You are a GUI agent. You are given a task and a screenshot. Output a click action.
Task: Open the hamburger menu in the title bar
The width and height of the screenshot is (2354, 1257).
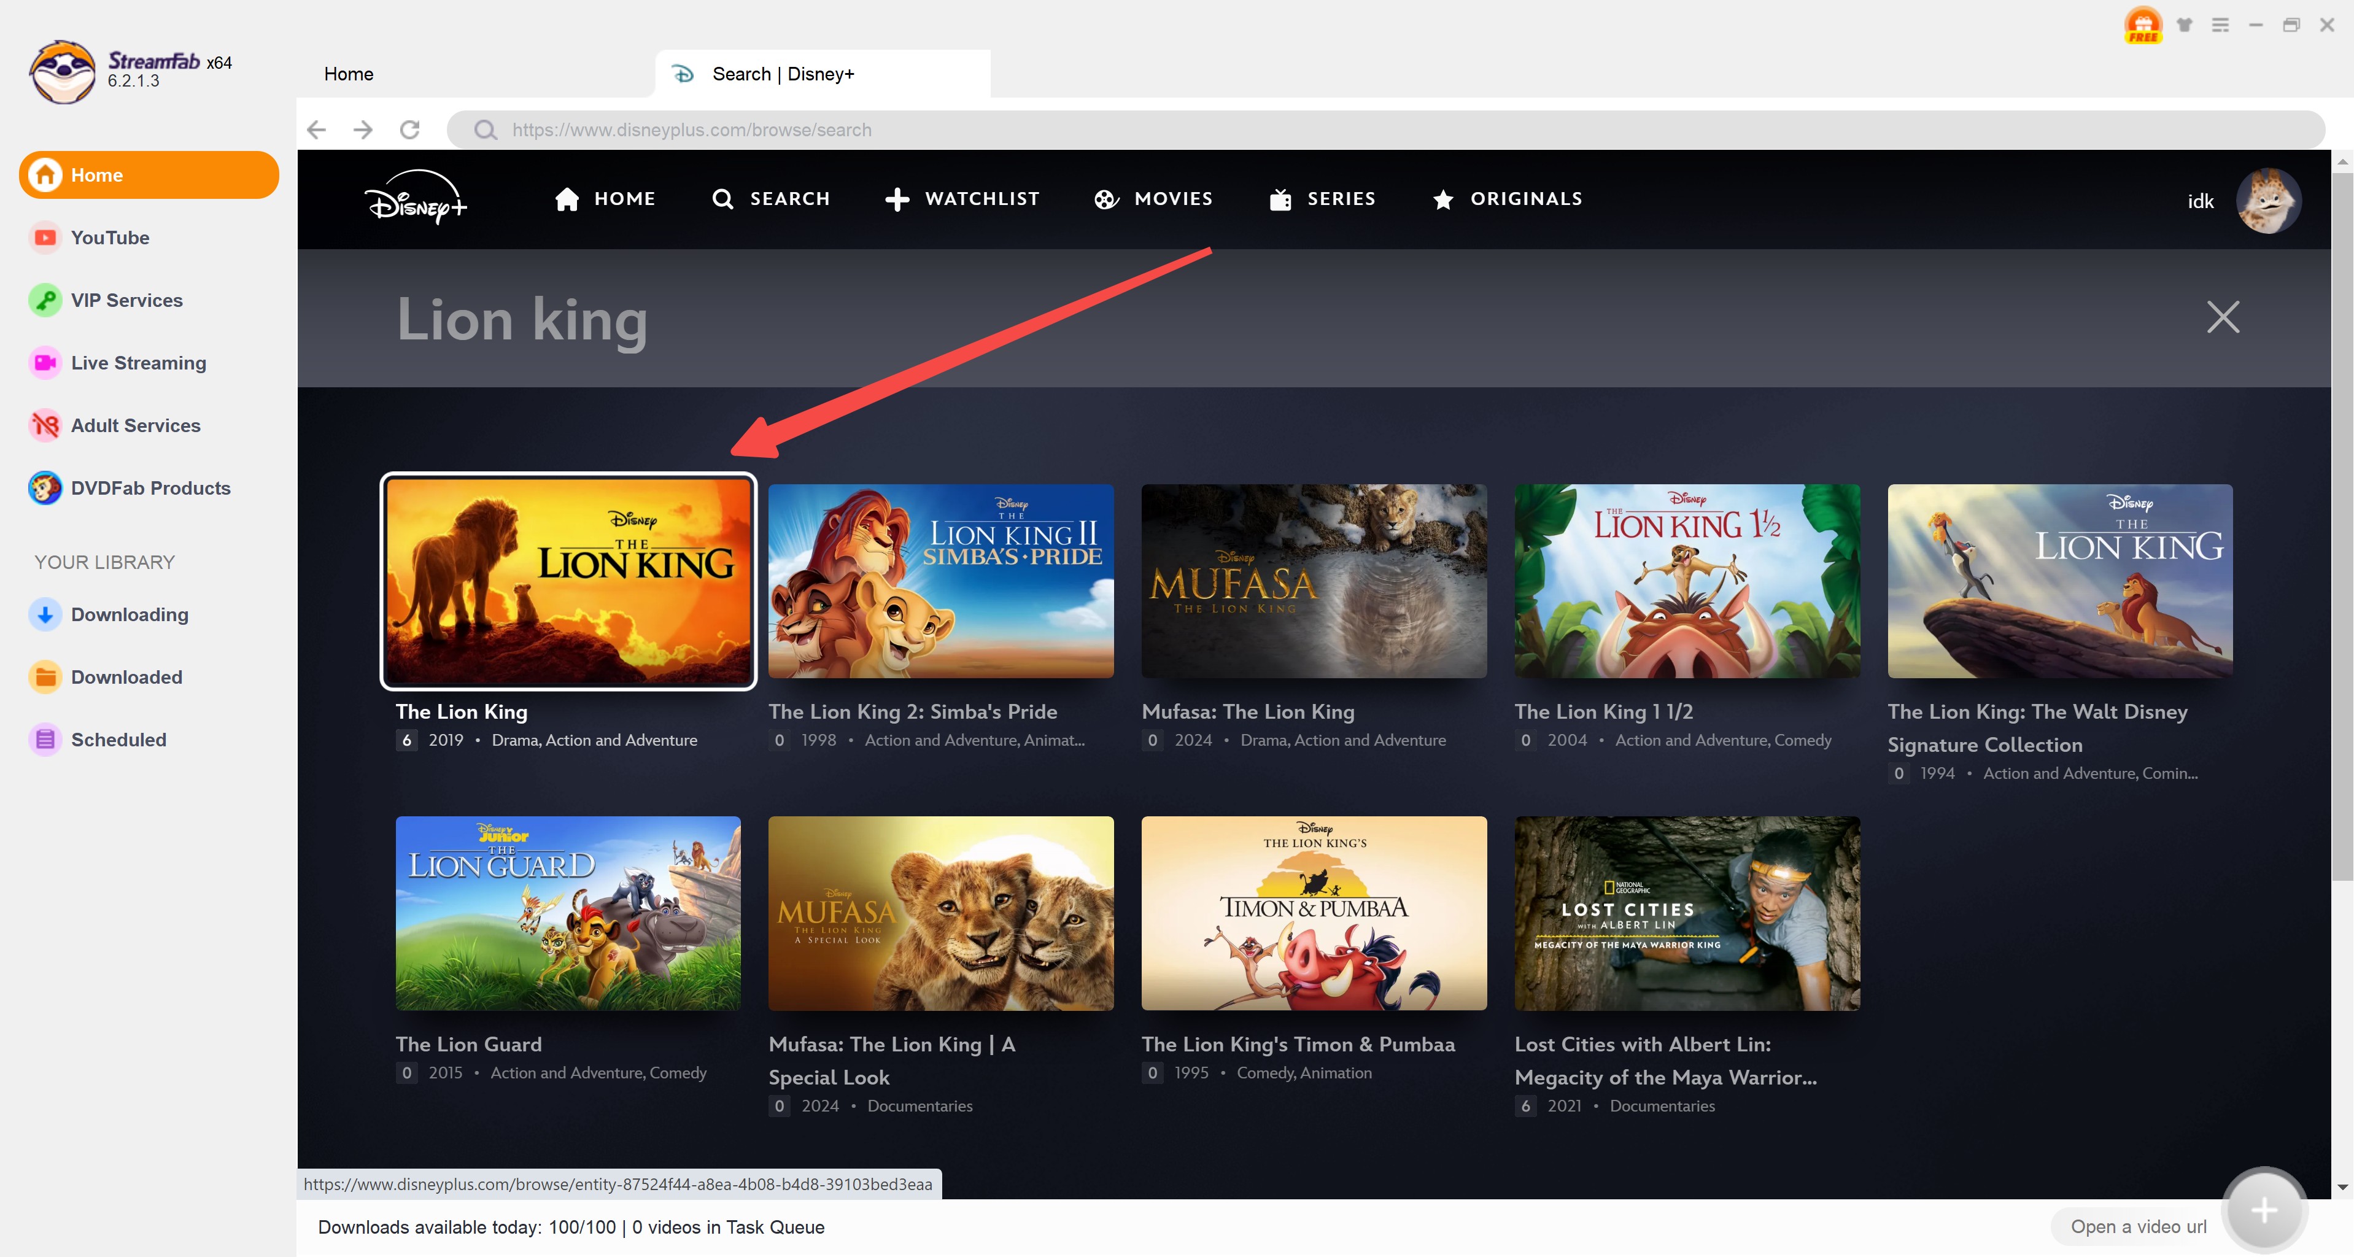click(2220, 26)
